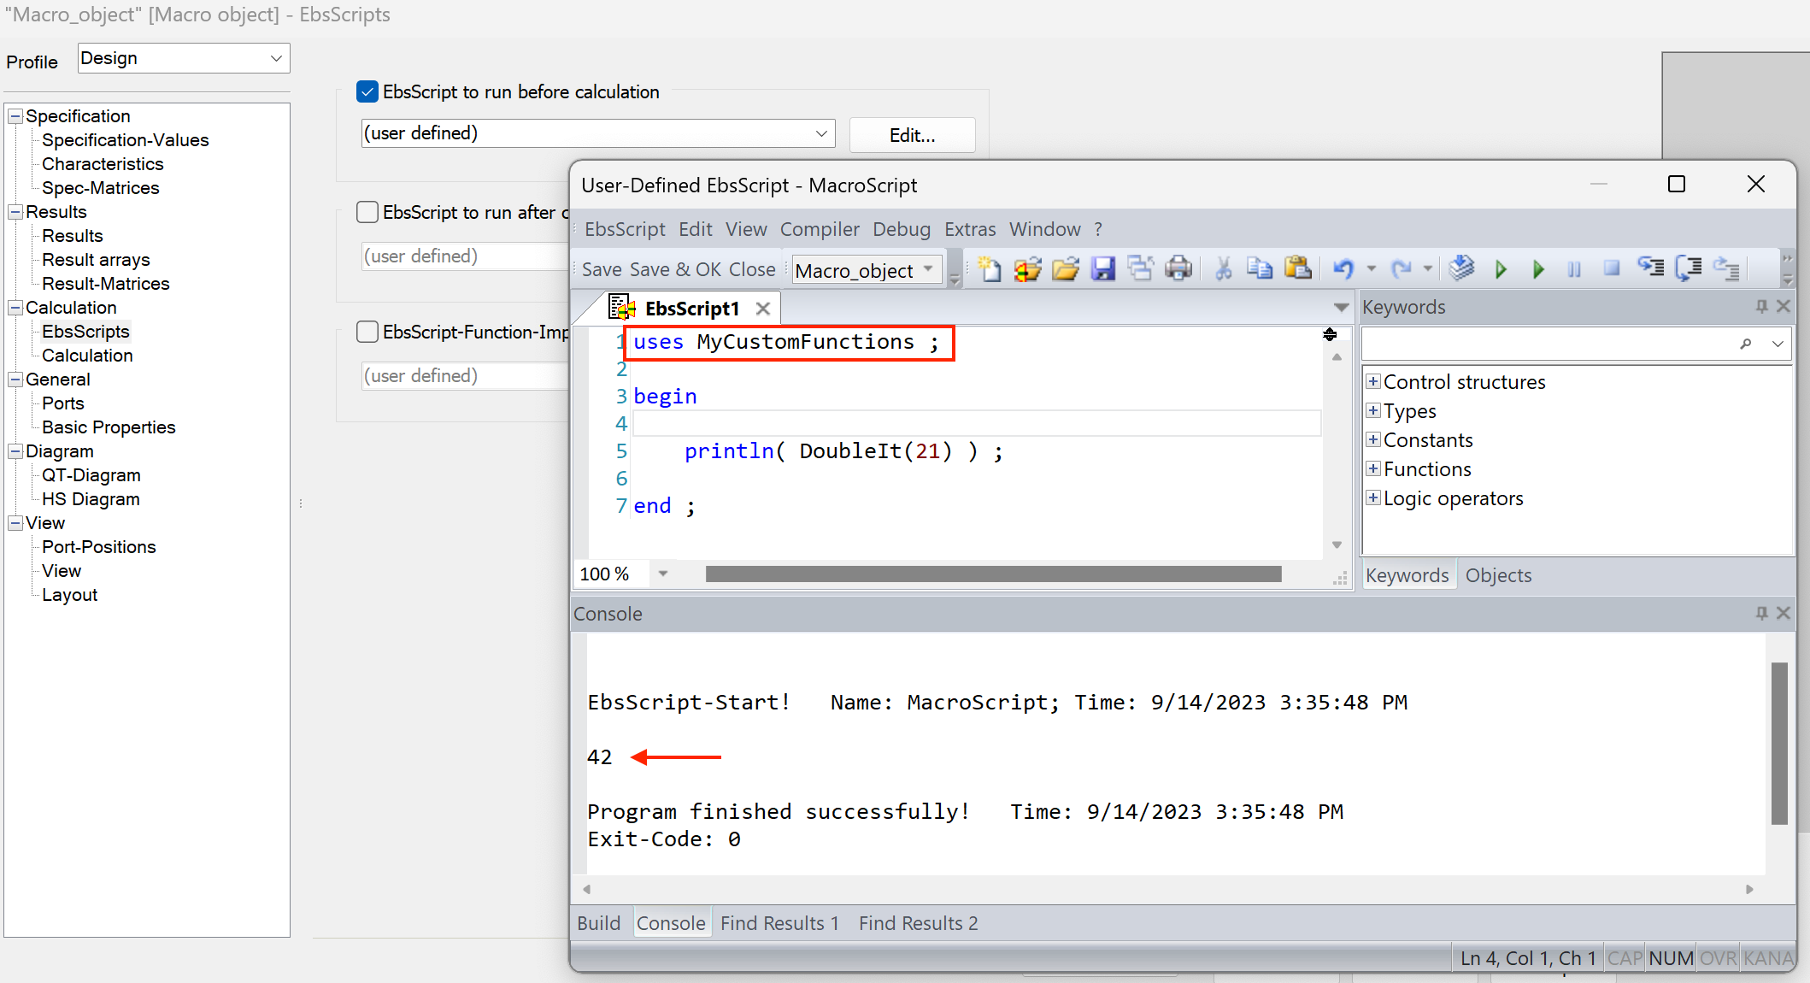
Task: Click the Pause execution icon
Action: [x=1574, y=269]
